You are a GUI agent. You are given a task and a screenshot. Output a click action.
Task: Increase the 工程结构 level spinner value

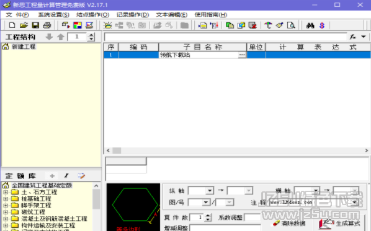91,35
